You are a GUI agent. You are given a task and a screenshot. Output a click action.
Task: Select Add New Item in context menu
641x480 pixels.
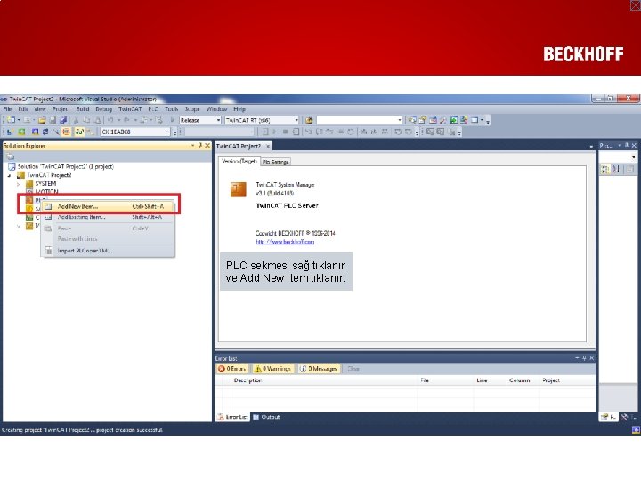tap(109, 206)
